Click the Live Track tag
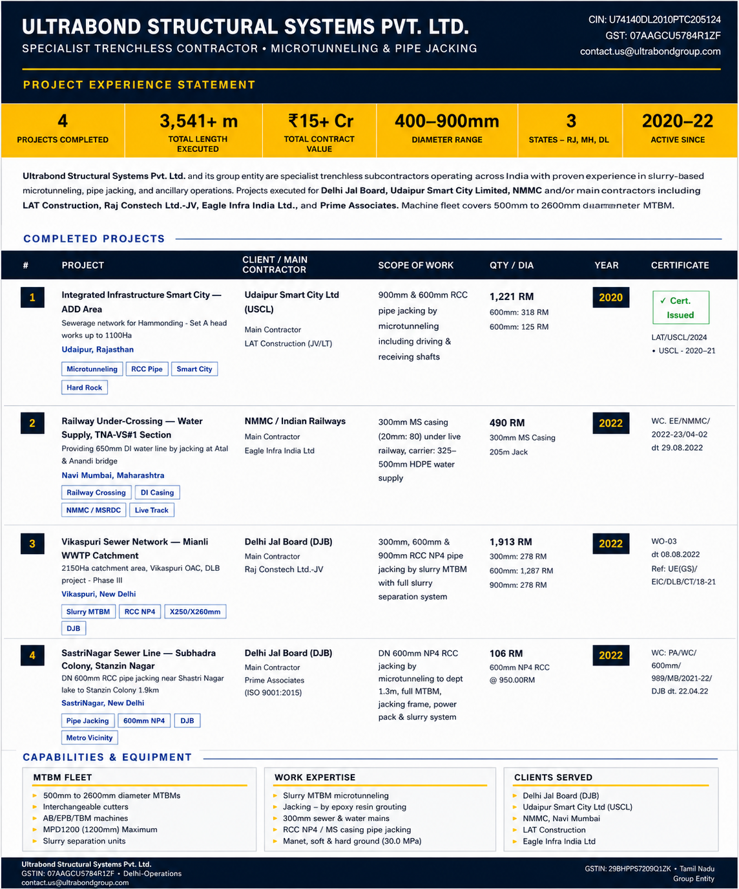The height and width of the screenshot is (889, 739). (152, 510)
